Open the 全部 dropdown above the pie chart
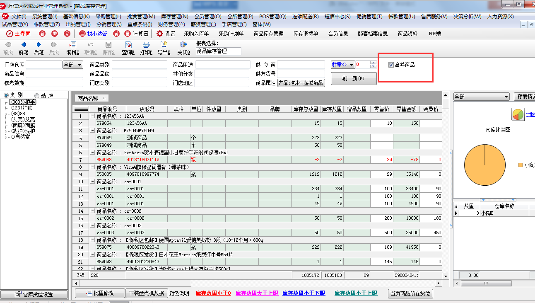The image size is (535, 303). (x=481, y=97)
